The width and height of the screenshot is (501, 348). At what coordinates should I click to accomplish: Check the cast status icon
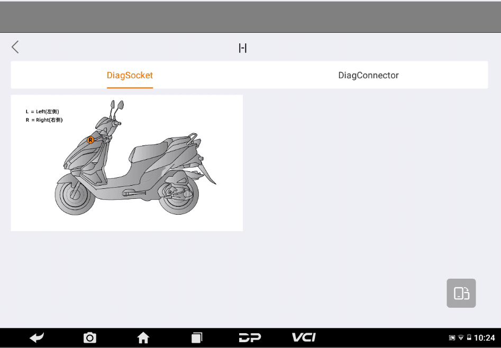452,338
